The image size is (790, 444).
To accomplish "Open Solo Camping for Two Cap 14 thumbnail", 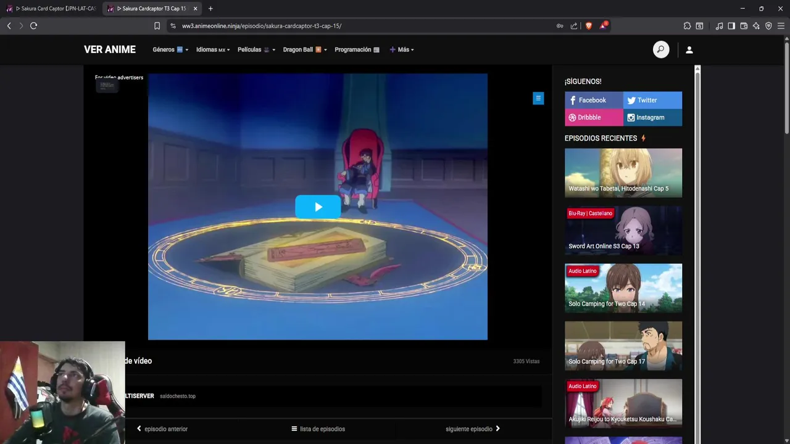I will 623,288.
